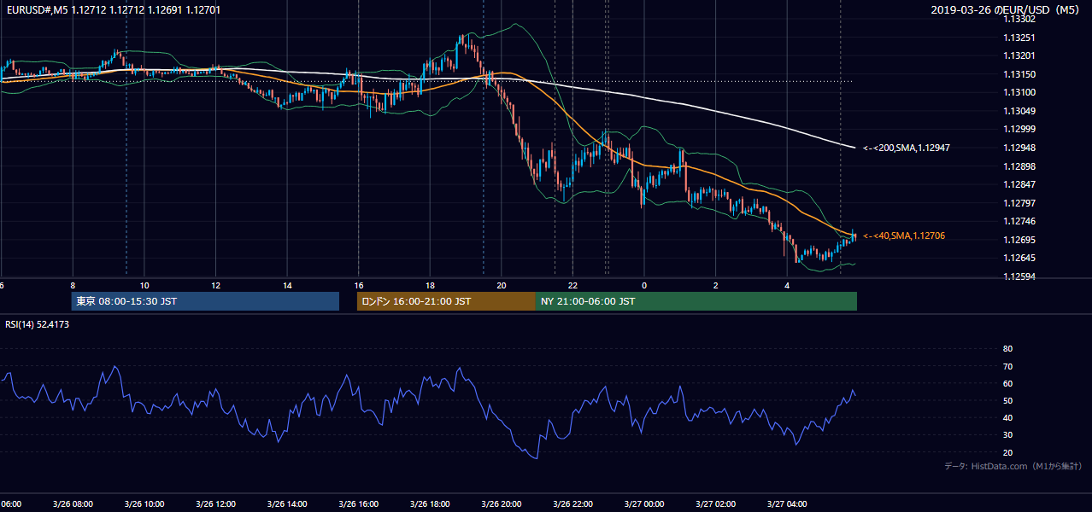Click the データ: HistData.com source credit

(1013, 466)
